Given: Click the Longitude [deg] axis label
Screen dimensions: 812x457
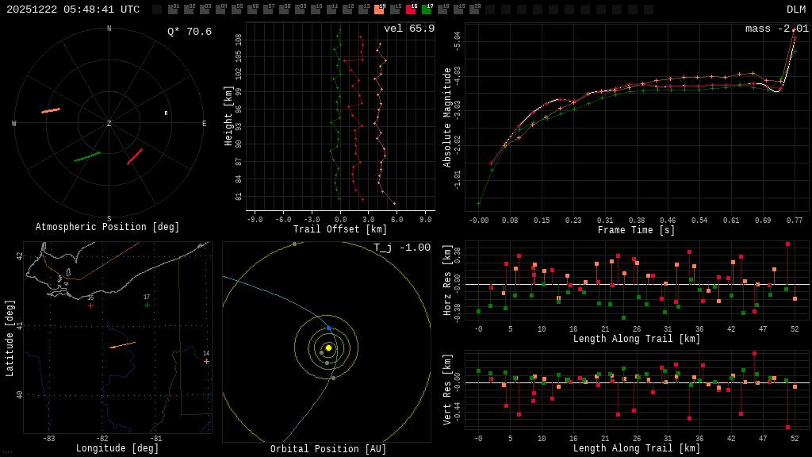Looking at the screenshot, I should 117,448.
